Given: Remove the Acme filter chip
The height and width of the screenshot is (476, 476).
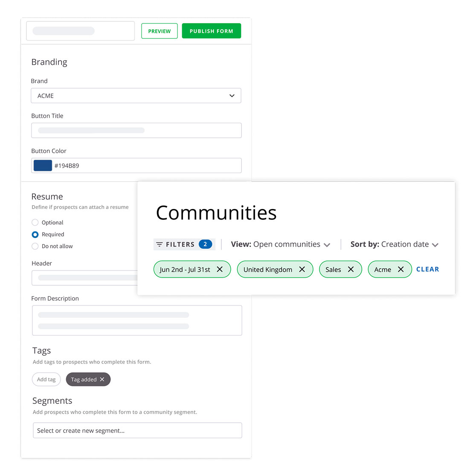Looking at the screenshot, I should point(401,269).
